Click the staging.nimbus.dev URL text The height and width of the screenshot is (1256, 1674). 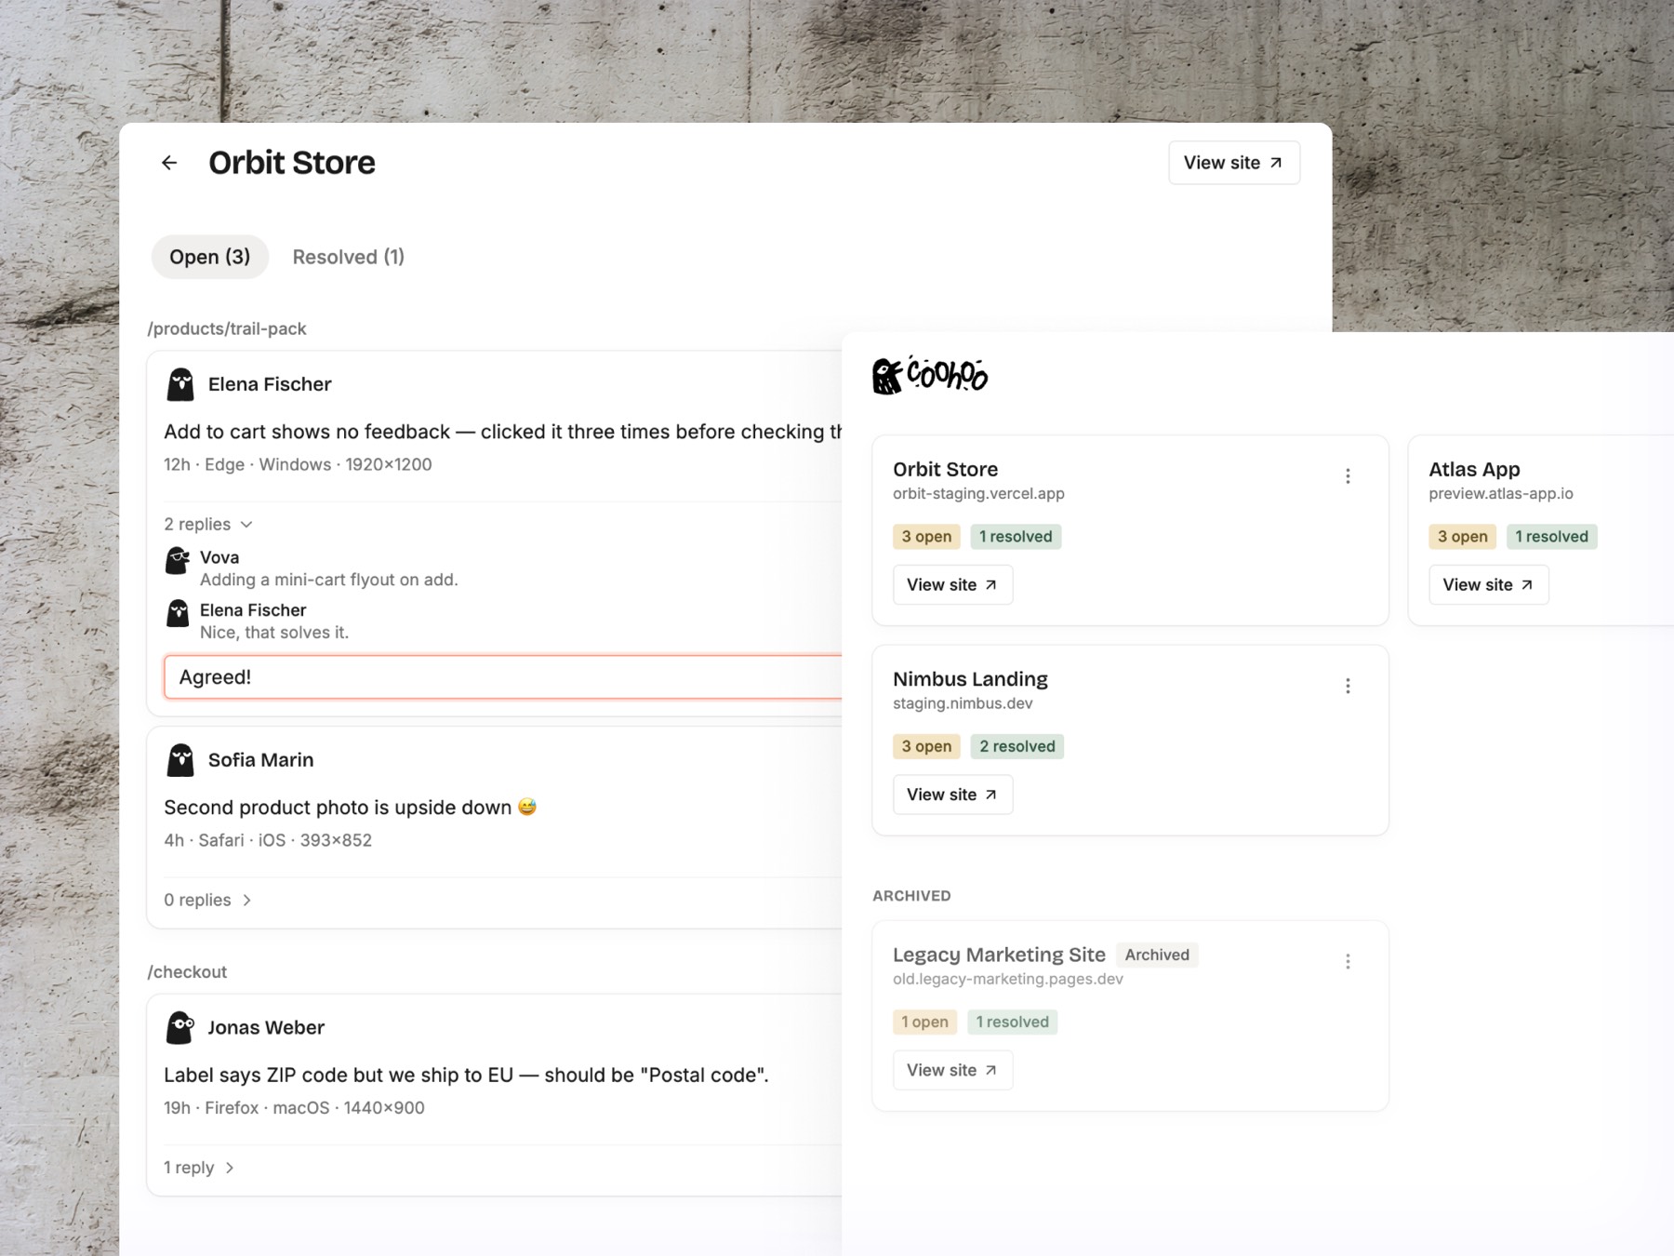[x=963, y=704]
